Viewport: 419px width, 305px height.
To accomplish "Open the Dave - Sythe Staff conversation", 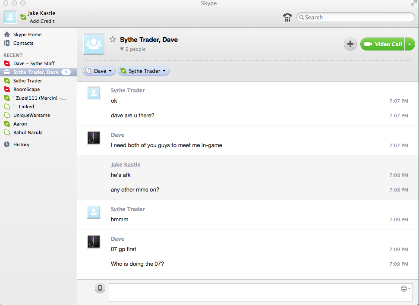I will [34, 63].
